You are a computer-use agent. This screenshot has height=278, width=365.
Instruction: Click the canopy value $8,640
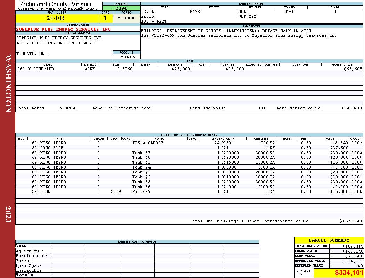340,143
